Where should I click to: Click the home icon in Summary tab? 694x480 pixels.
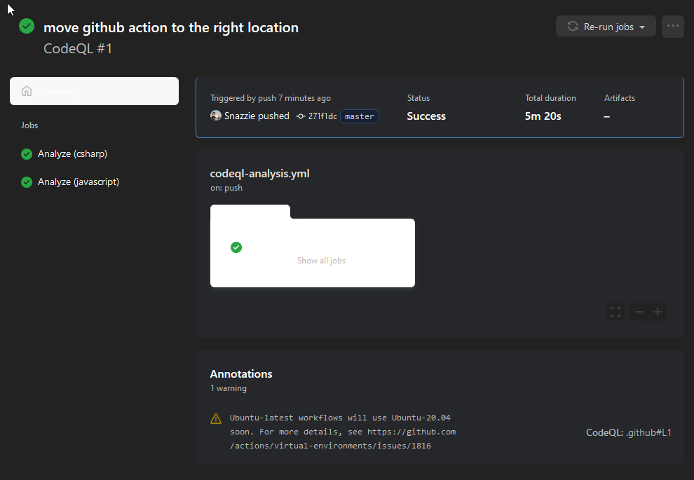click(x=27, y=91)
